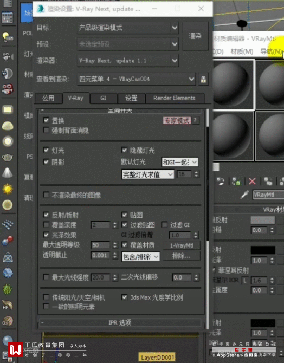Enable 强制背面消隐 checkbox

(x=46, y=130)
